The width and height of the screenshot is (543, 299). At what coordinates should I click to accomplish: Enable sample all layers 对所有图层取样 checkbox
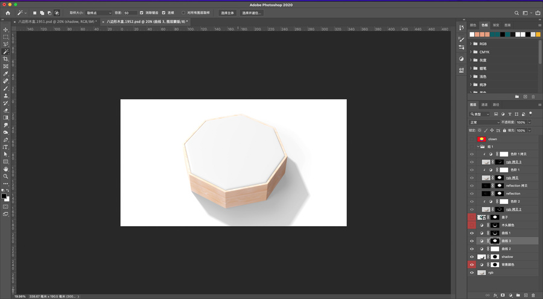point(183,13)
